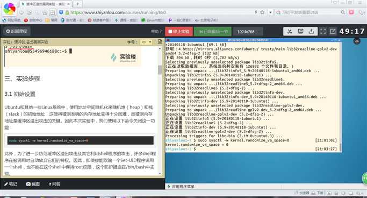Open the 常用 bookmarks folder
The height and width of the screenshot is (198, 367).
tap(52, 20)
